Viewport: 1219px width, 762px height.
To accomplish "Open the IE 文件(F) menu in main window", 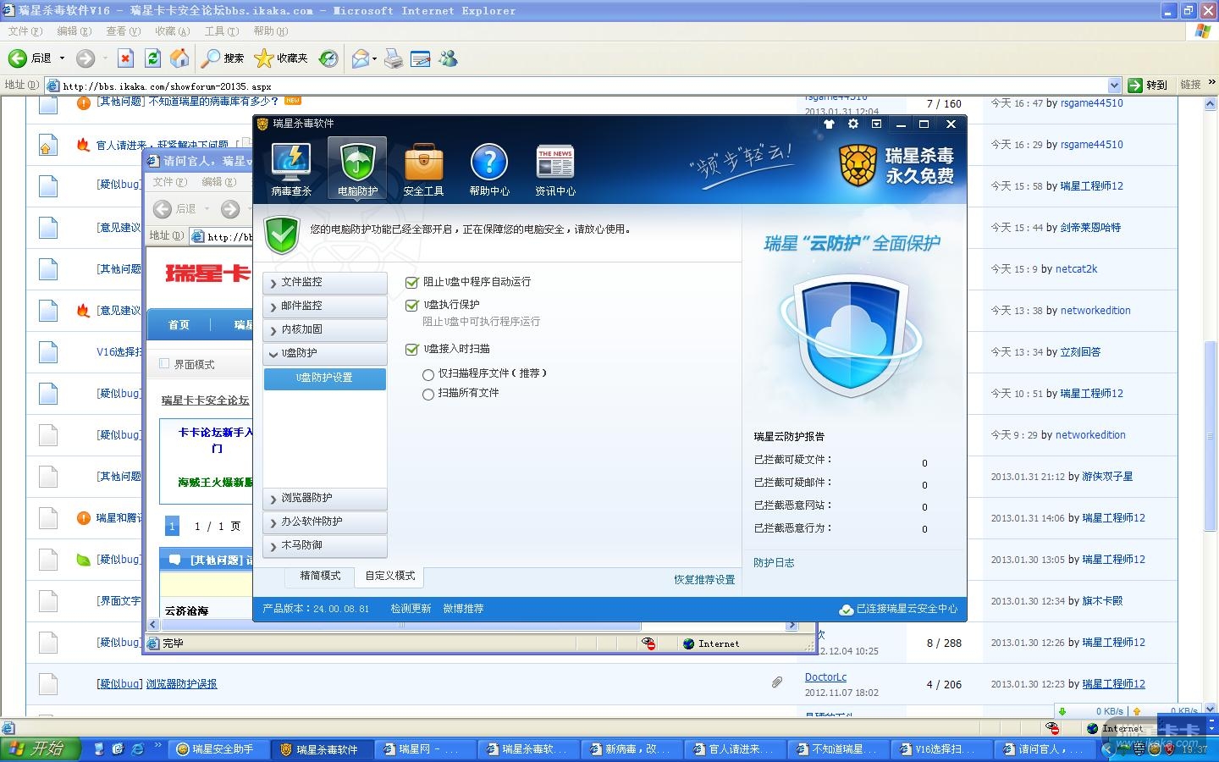I will click(25, 31).
